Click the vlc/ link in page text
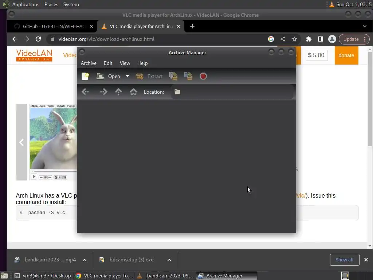 301,195
